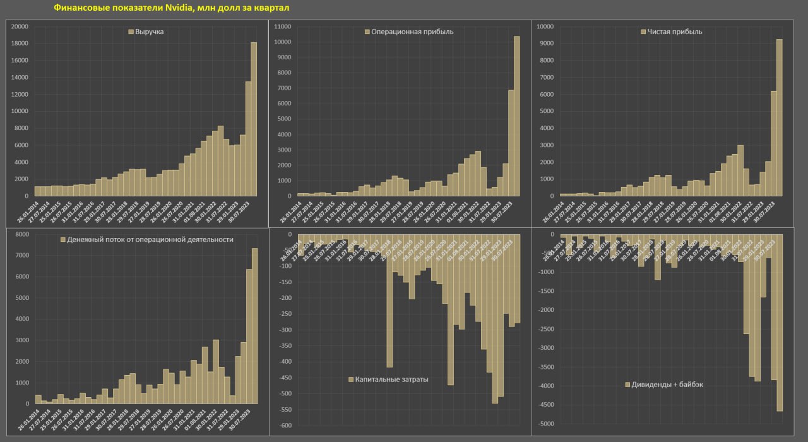808x442 pixels.
Task: Select the -5000 axis label in dividends chart
Action: [544, 424]
